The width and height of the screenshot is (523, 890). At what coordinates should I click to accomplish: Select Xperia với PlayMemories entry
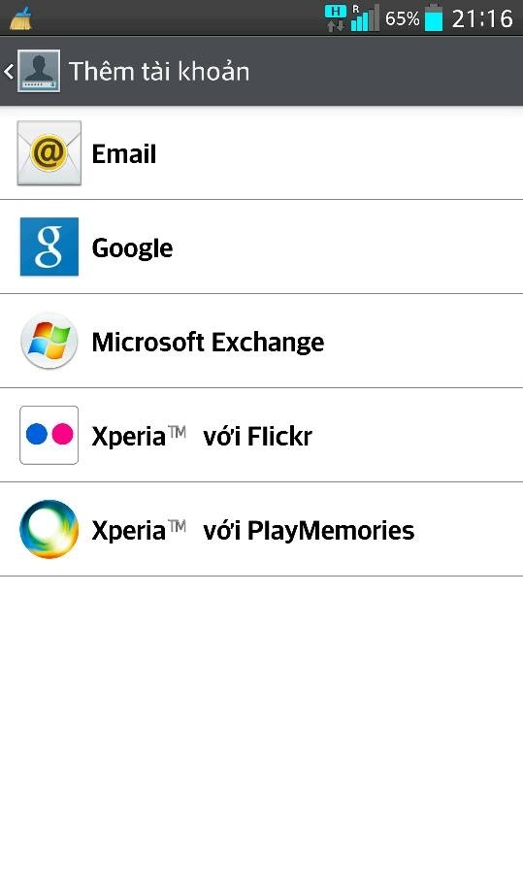(262, 530)
